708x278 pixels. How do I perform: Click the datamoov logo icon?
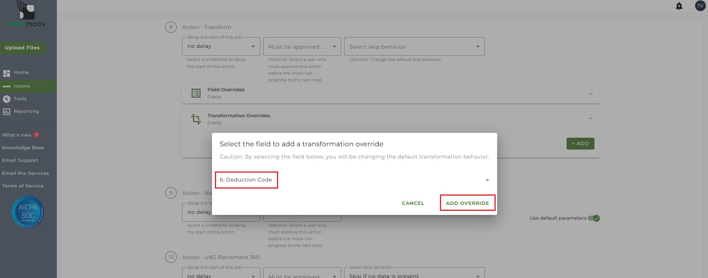click(27, 11)
